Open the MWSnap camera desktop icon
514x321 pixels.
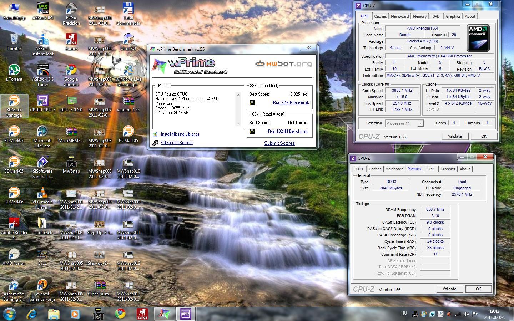coord(71,165)
